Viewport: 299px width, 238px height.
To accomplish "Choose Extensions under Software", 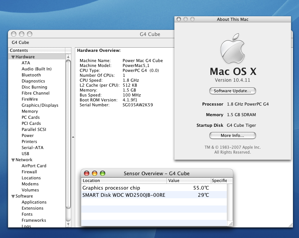I will coord(32,208).
